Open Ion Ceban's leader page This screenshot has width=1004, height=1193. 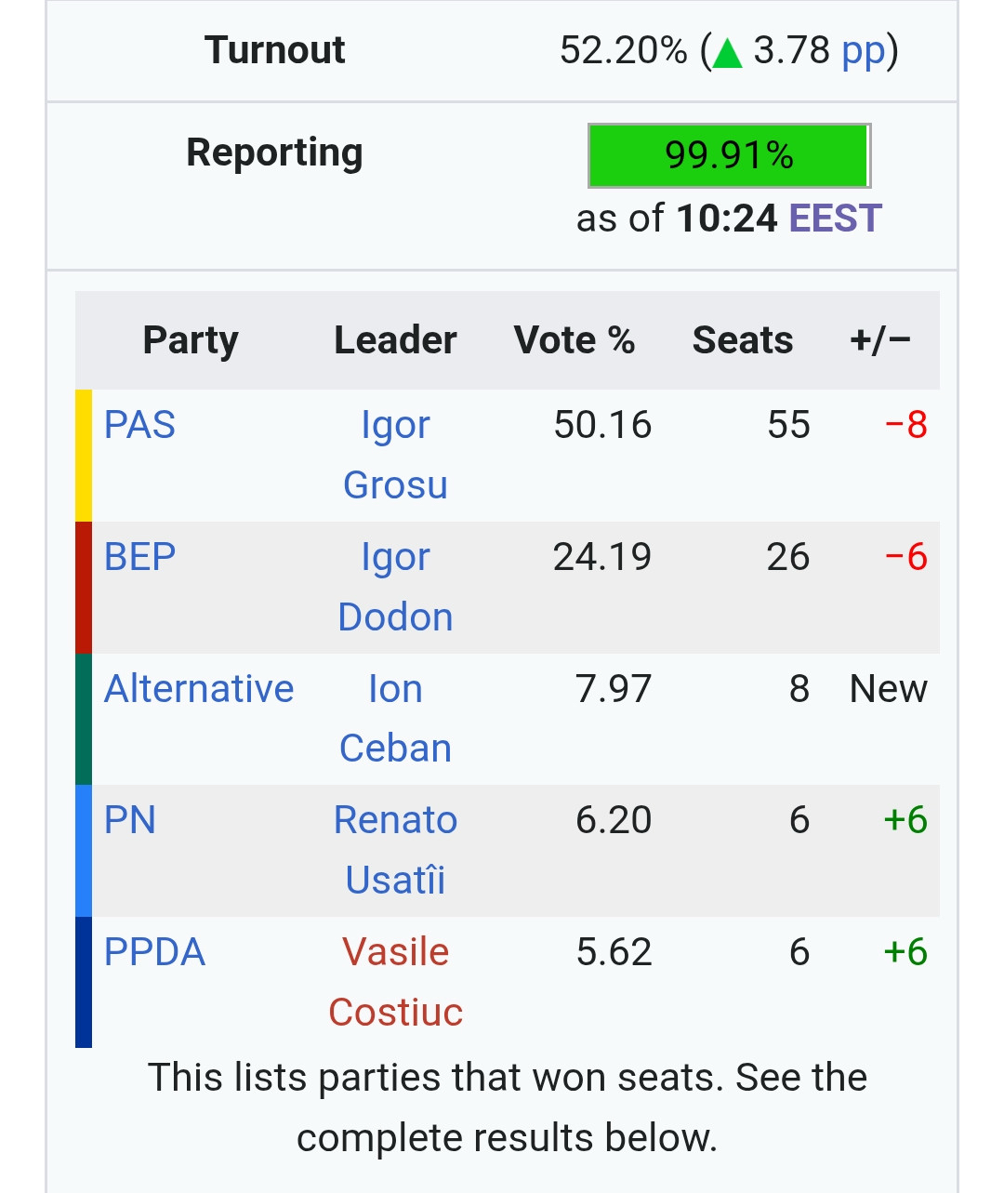click(395, 719)
